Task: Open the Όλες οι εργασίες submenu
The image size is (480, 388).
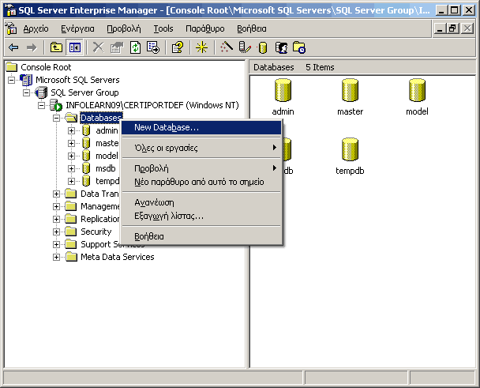Action: [201, 148]
